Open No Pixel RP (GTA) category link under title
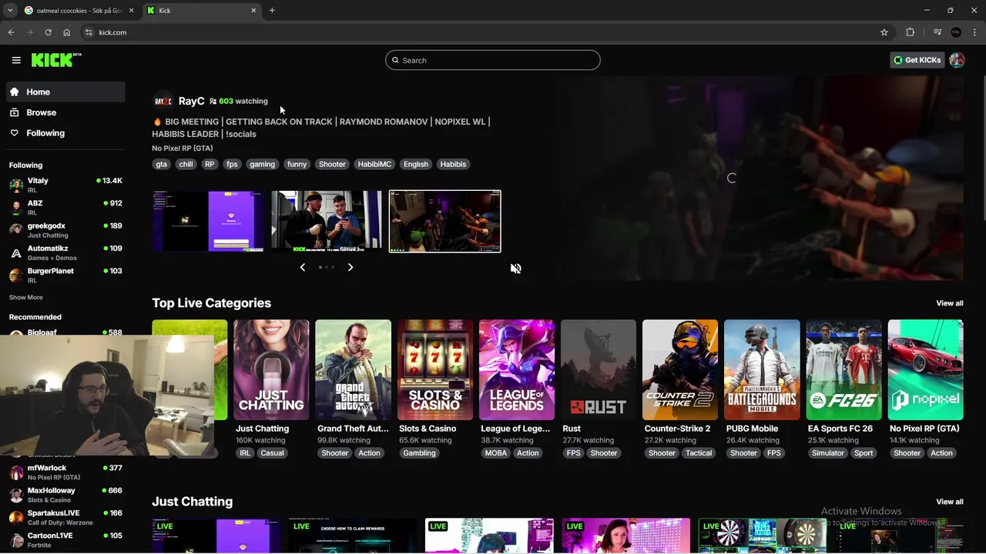Image resolution: width=986 pixels, height=554 pixels. point(182,149)
